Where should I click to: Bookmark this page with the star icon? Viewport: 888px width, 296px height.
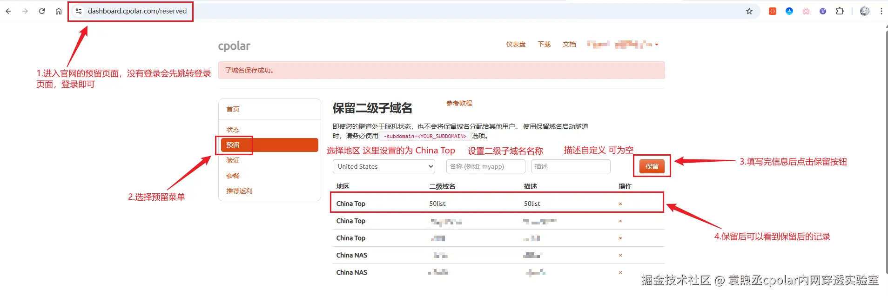tap(749, 11)
